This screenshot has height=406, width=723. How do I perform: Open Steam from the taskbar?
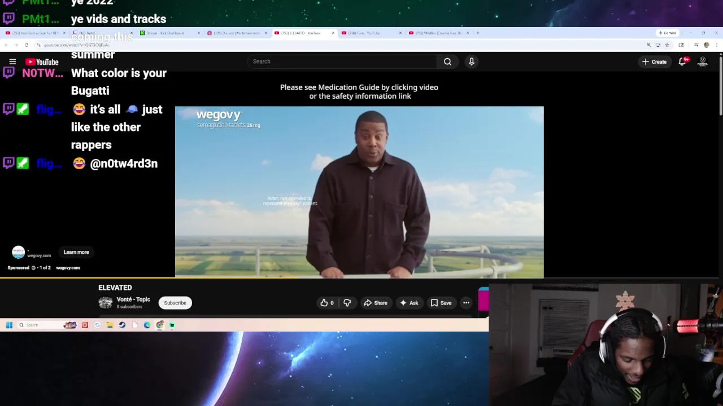coord(122,325)
